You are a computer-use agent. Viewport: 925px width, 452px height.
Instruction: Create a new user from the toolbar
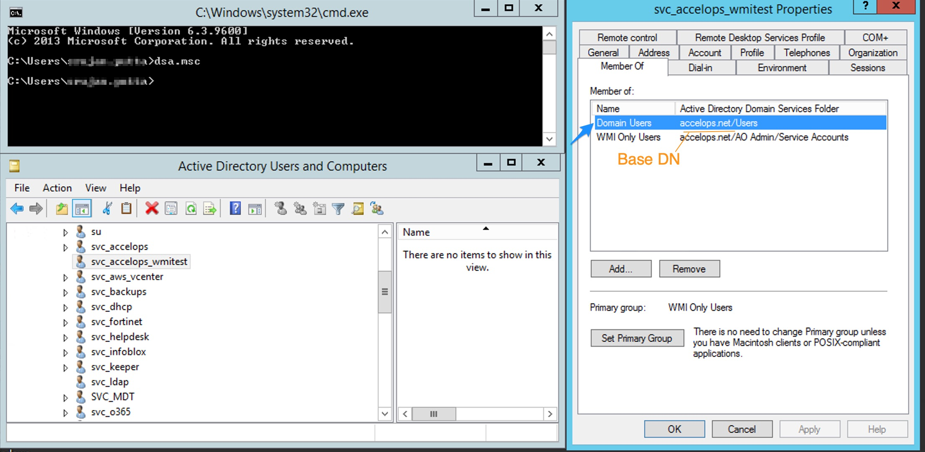(x=281, y=208)
